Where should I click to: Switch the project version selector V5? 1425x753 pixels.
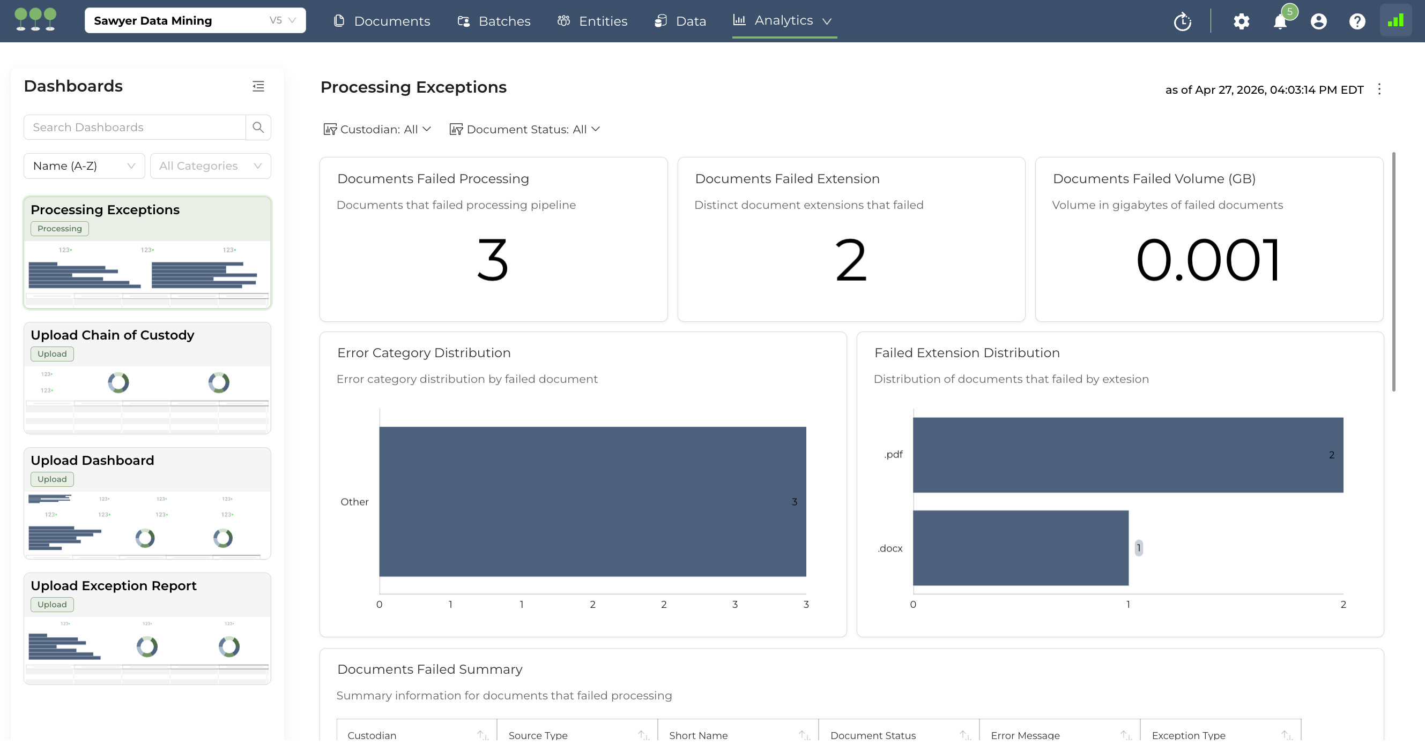[281, 20]
